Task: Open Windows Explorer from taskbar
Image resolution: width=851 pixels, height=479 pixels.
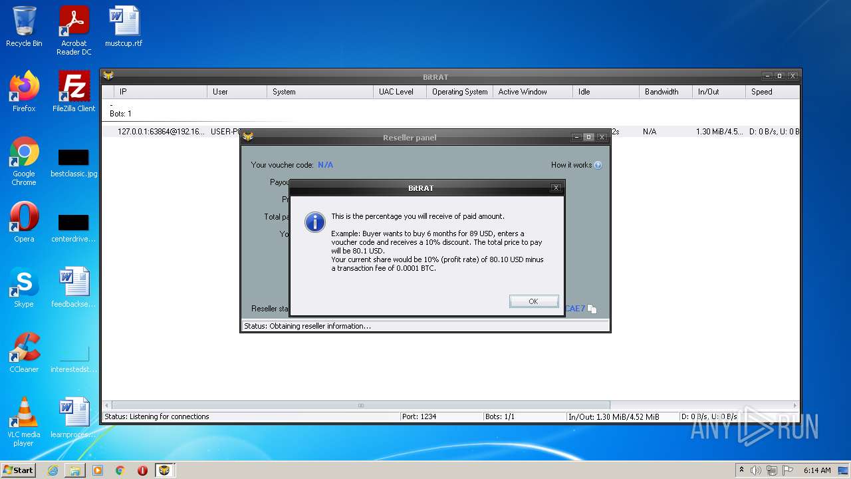Action: [75, 470]
